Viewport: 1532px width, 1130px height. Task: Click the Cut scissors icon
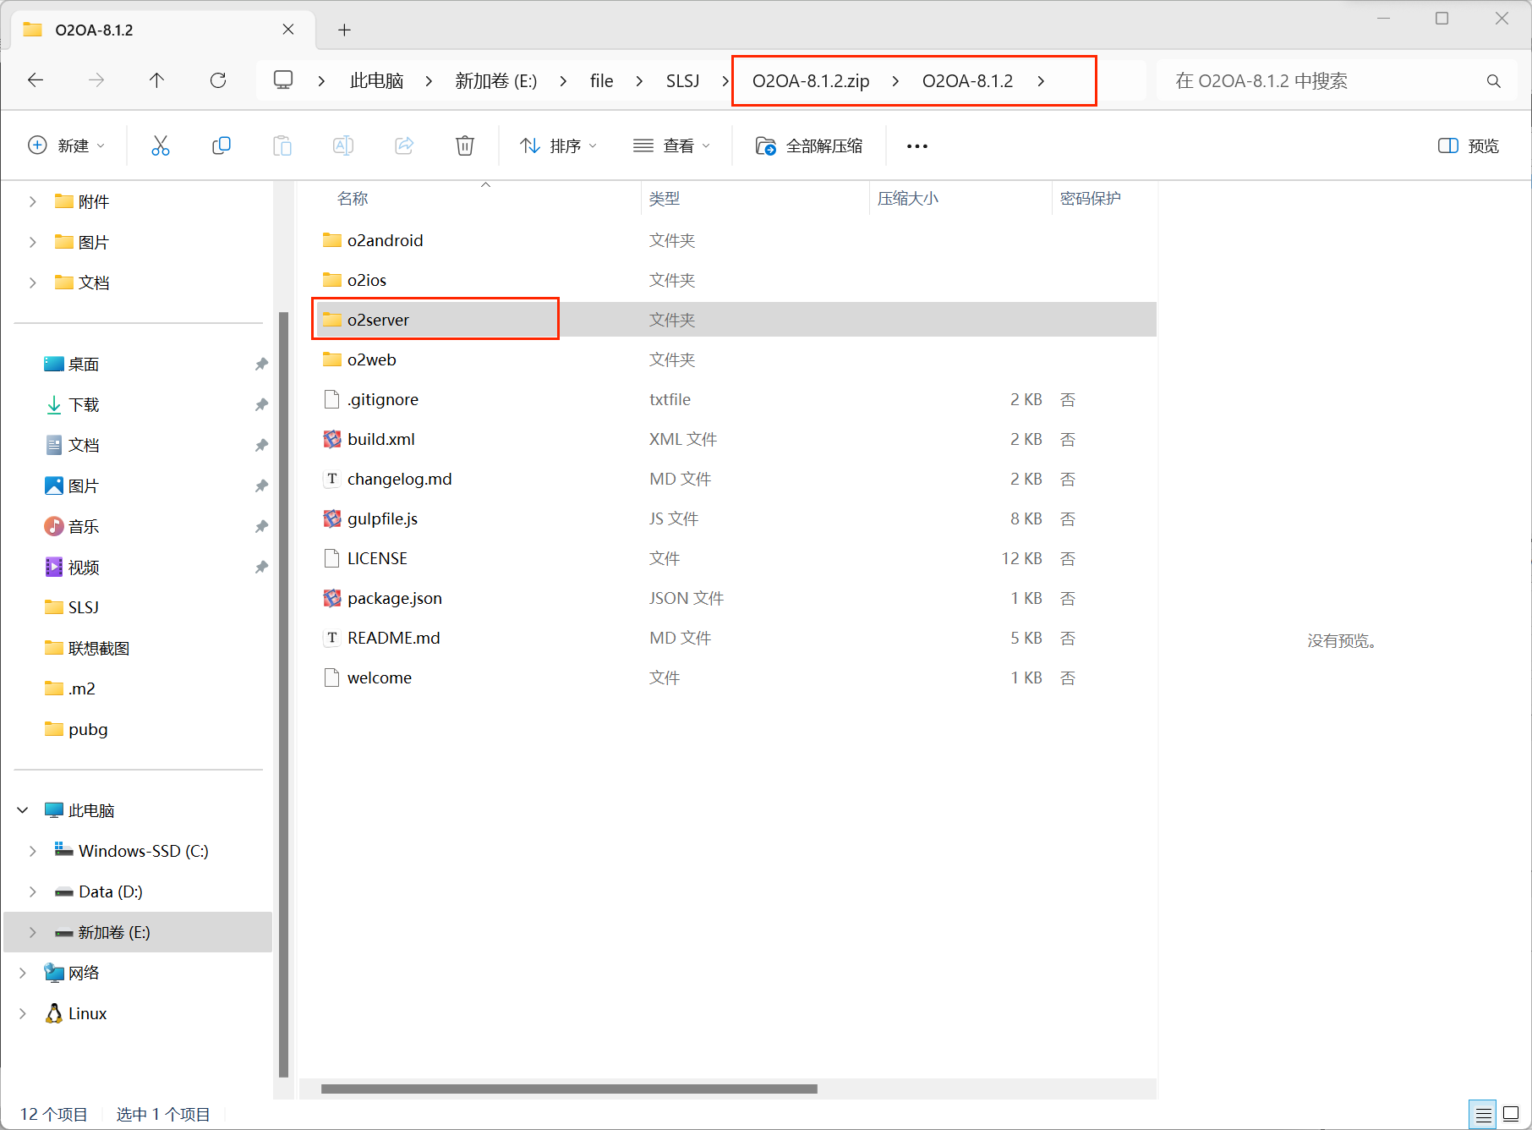161,145
